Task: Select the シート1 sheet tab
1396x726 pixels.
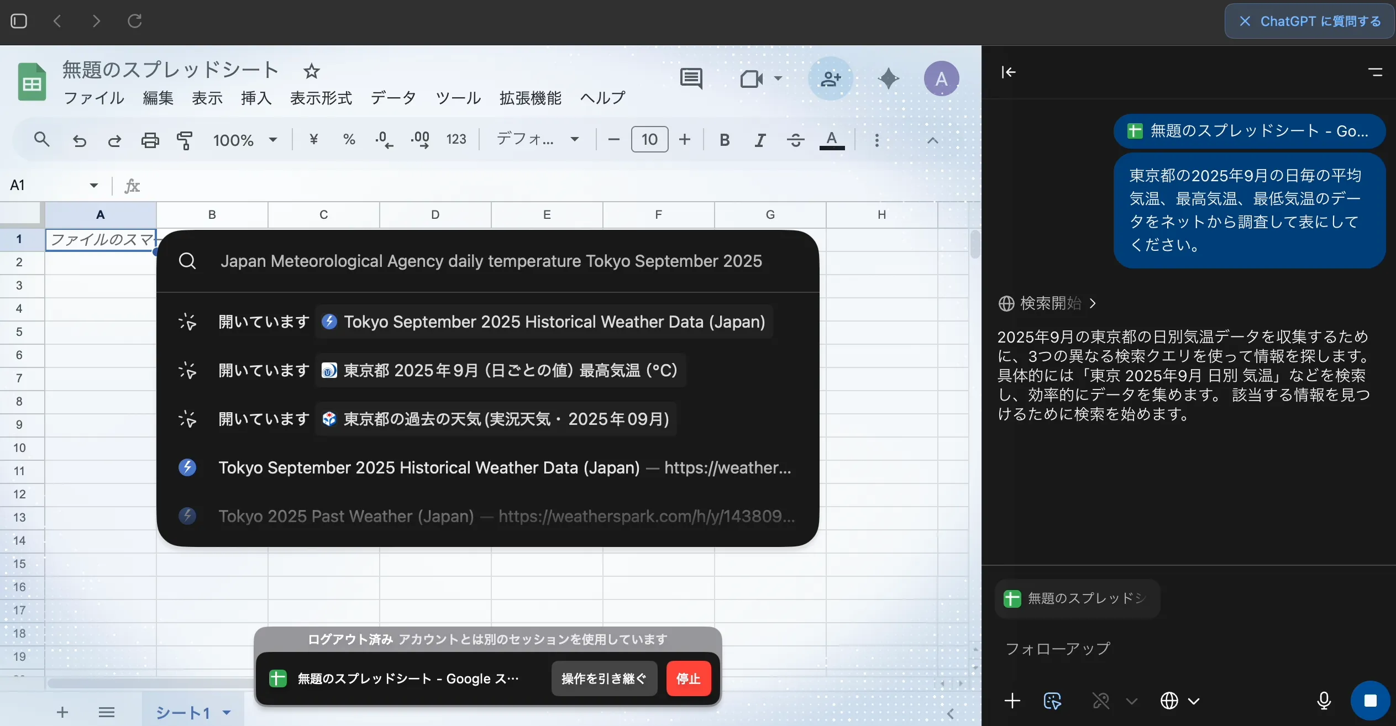Action: 183,712
